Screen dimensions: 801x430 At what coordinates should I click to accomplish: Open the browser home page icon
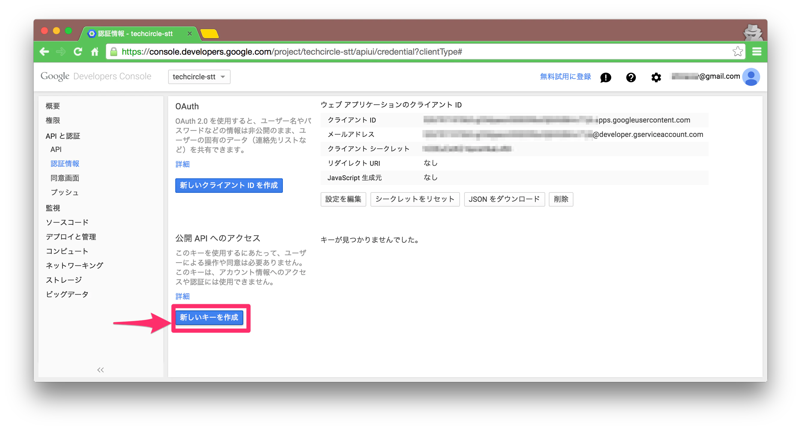95,52
